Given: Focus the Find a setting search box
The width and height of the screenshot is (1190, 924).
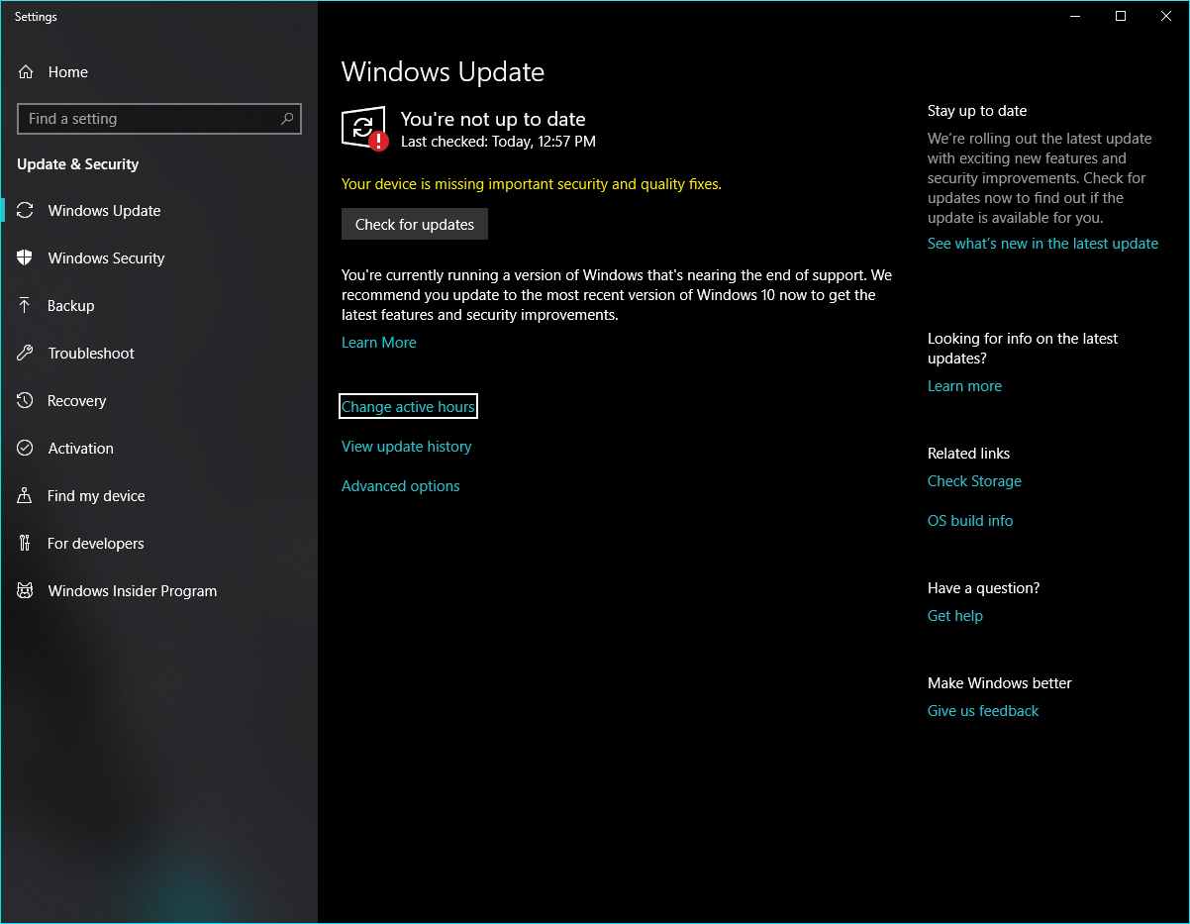Looking at the screenshot, I should [159, 119].
